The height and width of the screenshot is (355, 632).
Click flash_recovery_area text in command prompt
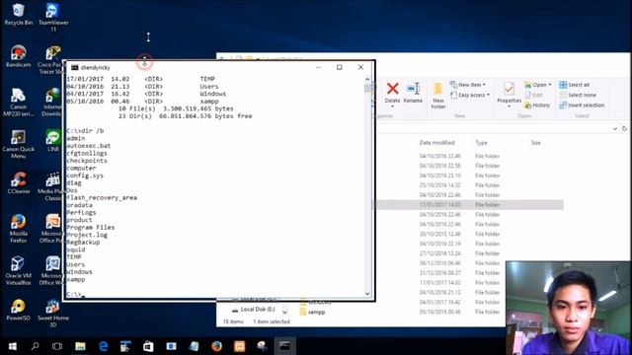[x=102, y=197]
